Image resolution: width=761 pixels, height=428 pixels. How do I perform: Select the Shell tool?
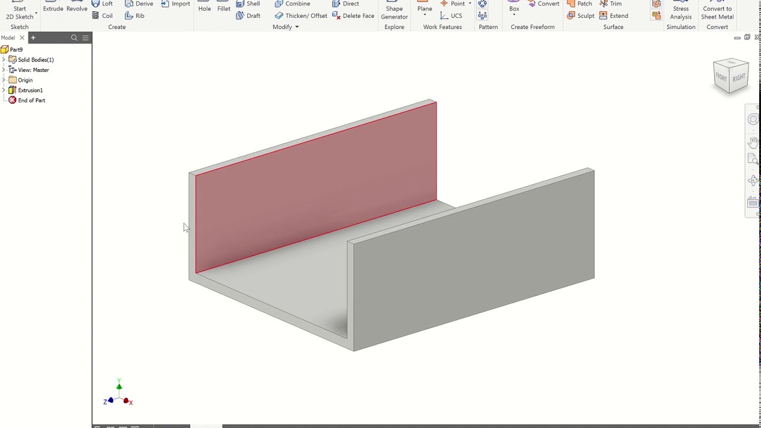tap(248, 4)
